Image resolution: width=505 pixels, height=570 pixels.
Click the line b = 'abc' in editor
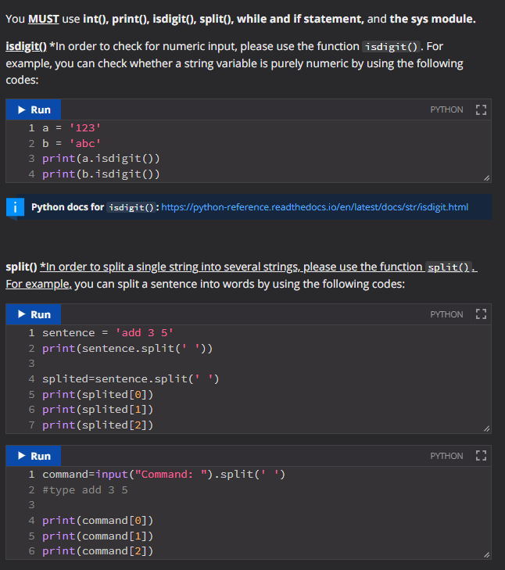[71, 143]
